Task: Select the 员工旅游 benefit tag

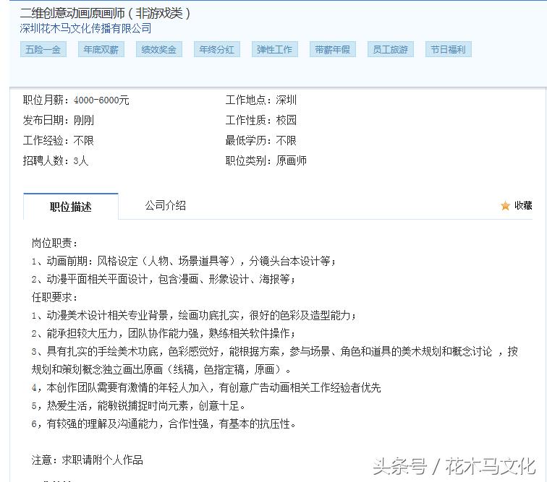Action: click(x=391, y=49)
